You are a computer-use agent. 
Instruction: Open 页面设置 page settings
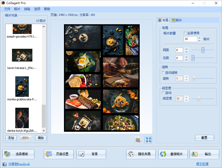pos(58,154)
